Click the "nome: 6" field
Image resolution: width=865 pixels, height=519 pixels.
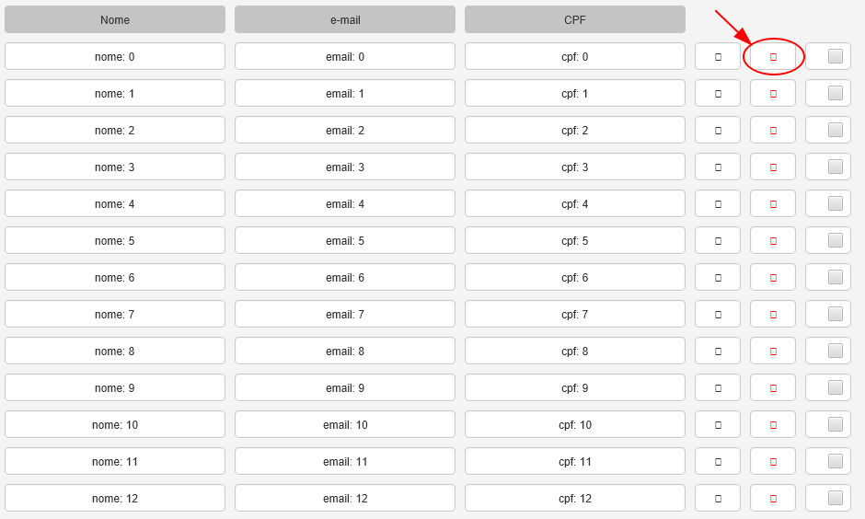[115, 277]
